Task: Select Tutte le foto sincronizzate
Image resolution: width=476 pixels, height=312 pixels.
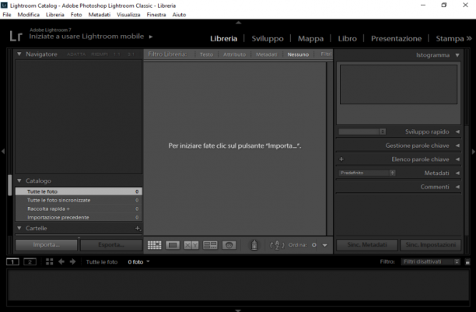Action: pyautogui.click(x=79, y=200)
